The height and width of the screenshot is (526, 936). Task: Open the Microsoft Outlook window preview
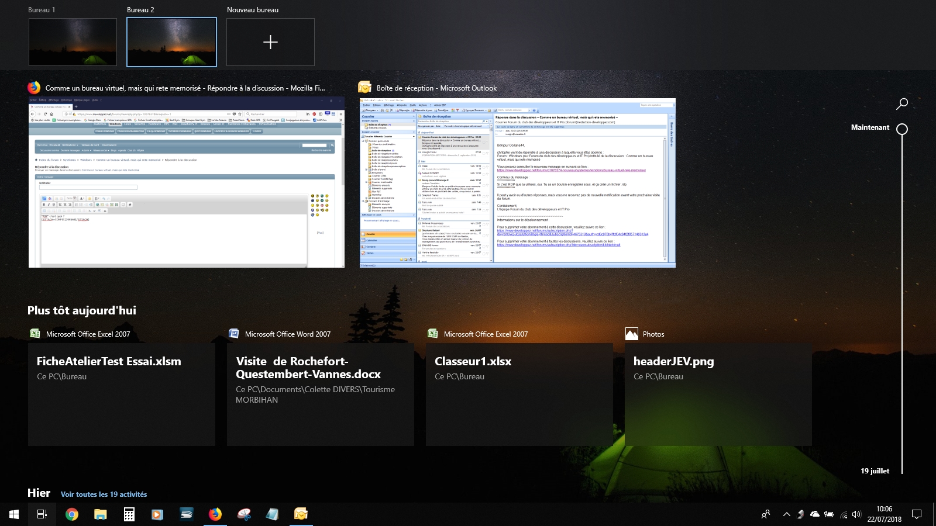coord(518,183)
